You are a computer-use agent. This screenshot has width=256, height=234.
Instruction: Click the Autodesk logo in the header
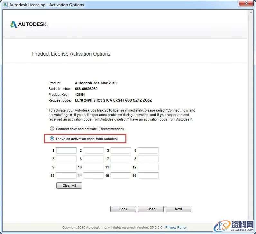coord(29,24)
